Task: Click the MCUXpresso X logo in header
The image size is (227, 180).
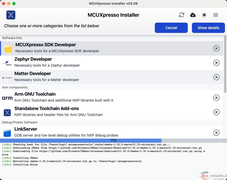Action: pos(11,15)
